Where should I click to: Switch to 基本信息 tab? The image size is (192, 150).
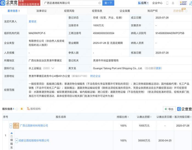14,11
